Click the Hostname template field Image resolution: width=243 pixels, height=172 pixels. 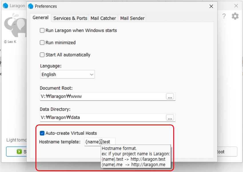pos(100,142)
